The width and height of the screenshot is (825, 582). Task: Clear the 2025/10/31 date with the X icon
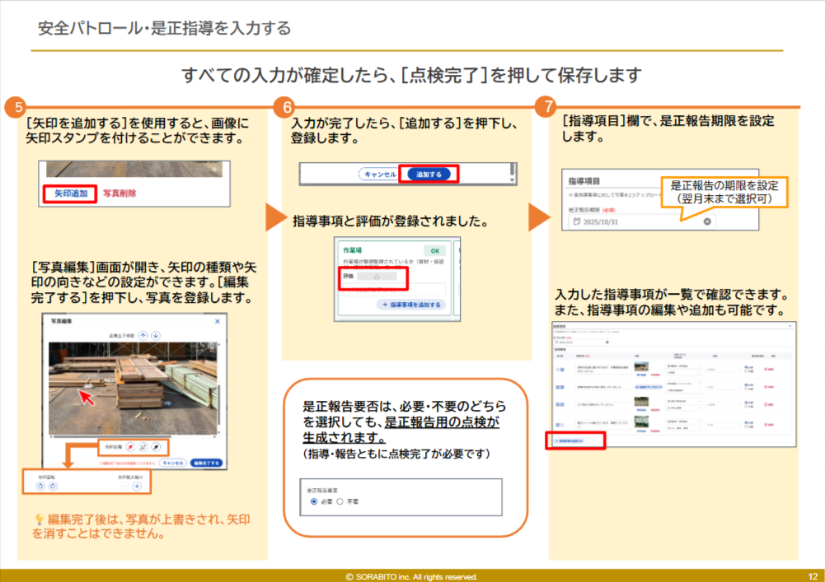click(x=706, y=222)
